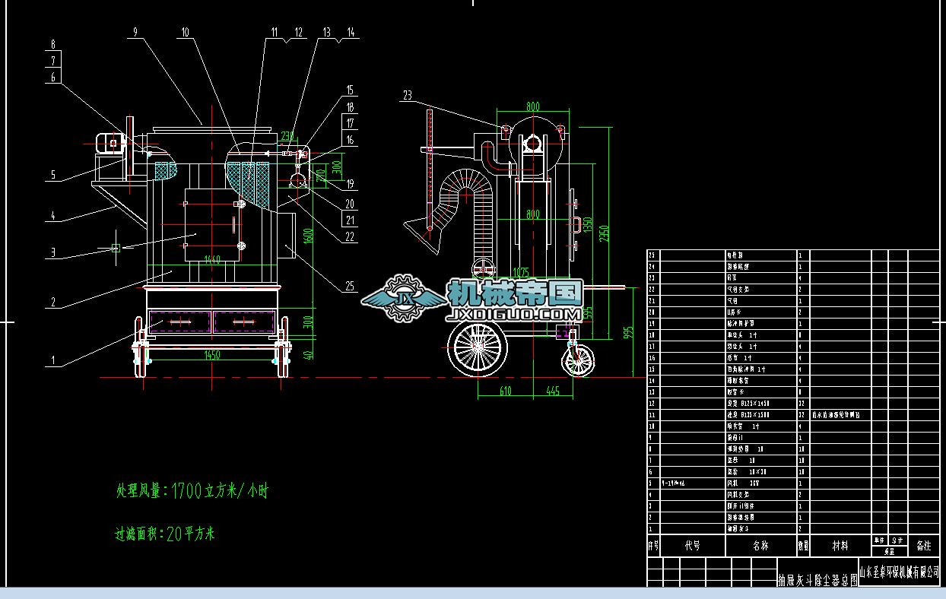Click the 代号 column header in parts table
The image size is (946, 599).
pyautogui.click(x=692, y=546)
